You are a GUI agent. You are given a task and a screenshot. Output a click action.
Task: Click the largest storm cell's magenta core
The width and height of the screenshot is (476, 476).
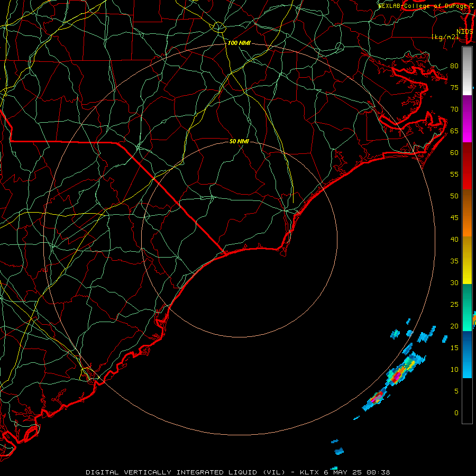(x=397, y=376)
